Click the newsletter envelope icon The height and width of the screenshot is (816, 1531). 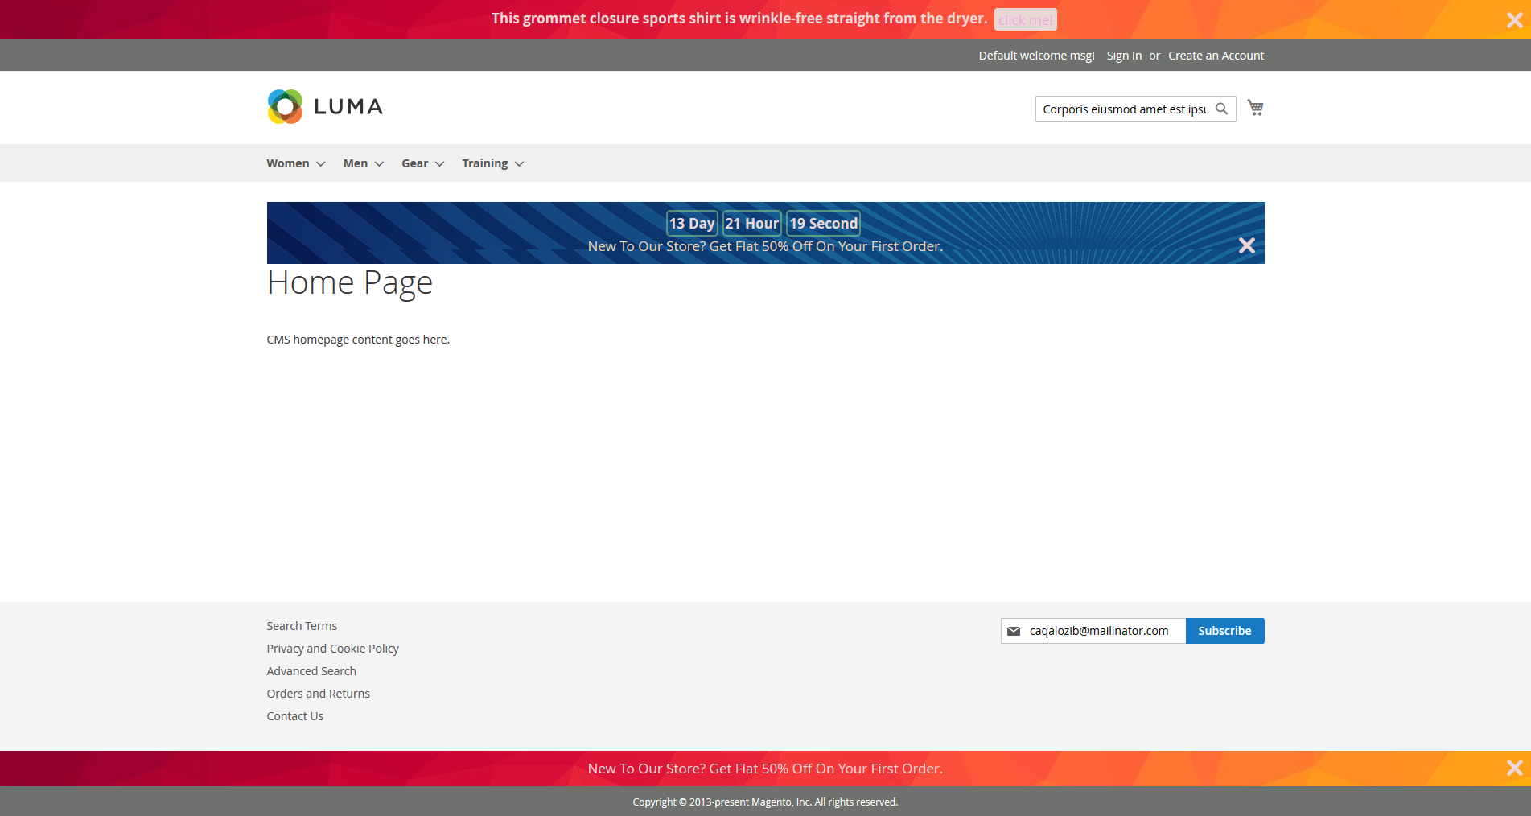click(x=1014, y=631)
